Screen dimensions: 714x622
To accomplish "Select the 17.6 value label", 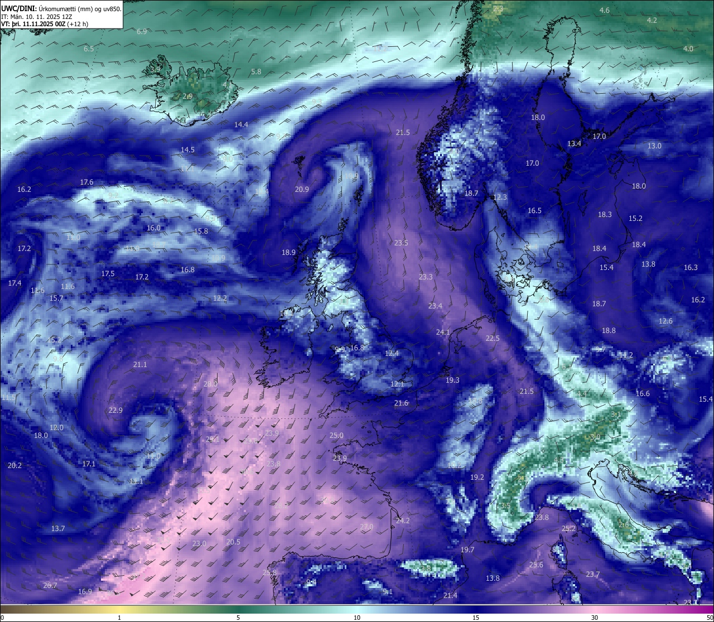I will 86,182.
